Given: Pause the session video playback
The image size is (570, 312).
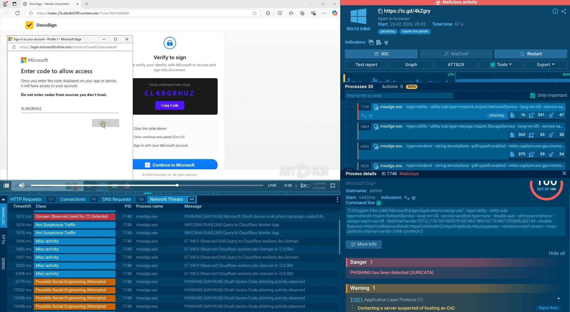Looking at the screenshot, I should (6, 185).
